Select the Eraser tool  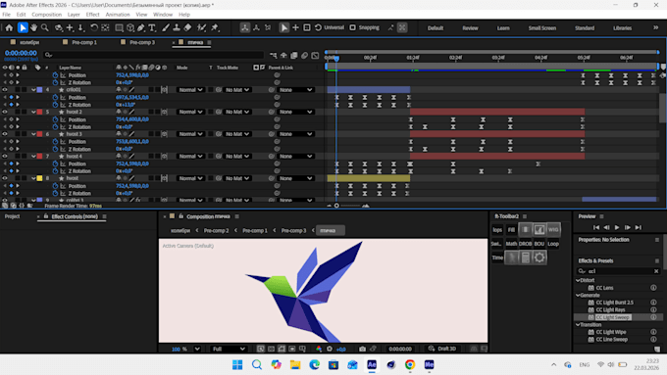[x=187, y=28]
